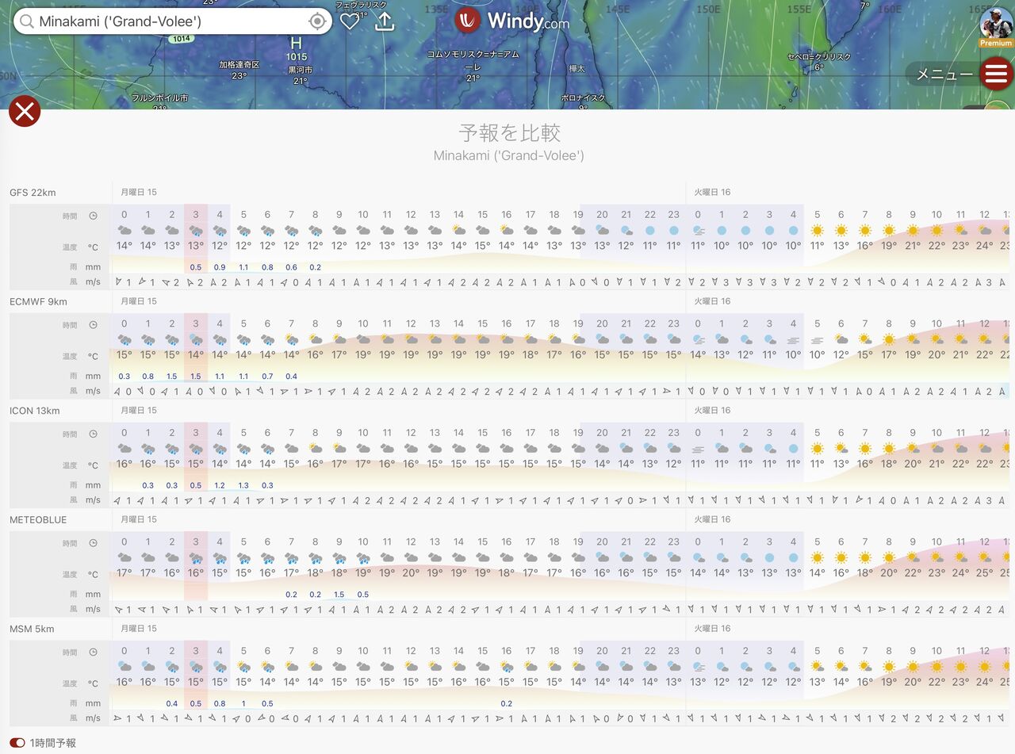
Task: Click the clock icon in the ECMWF time row
Action: coord(94,325)
